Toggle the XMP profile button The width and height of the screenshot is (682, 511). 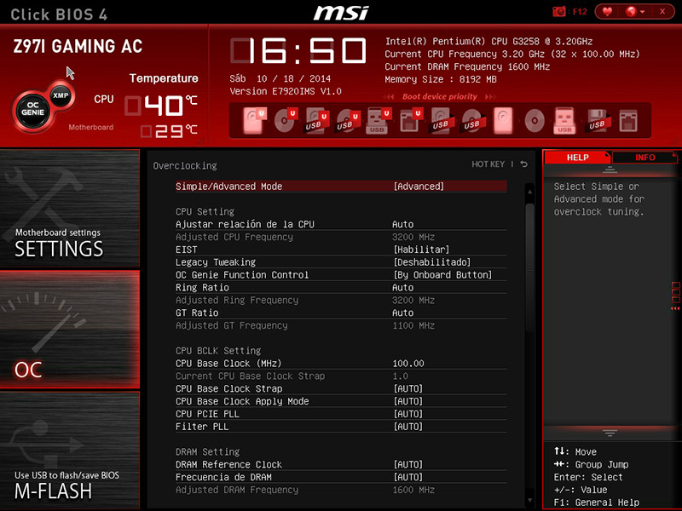61,95
